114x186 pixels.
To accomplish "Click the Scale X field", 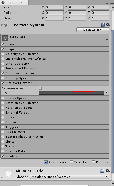I will click(x=54, y=18).
